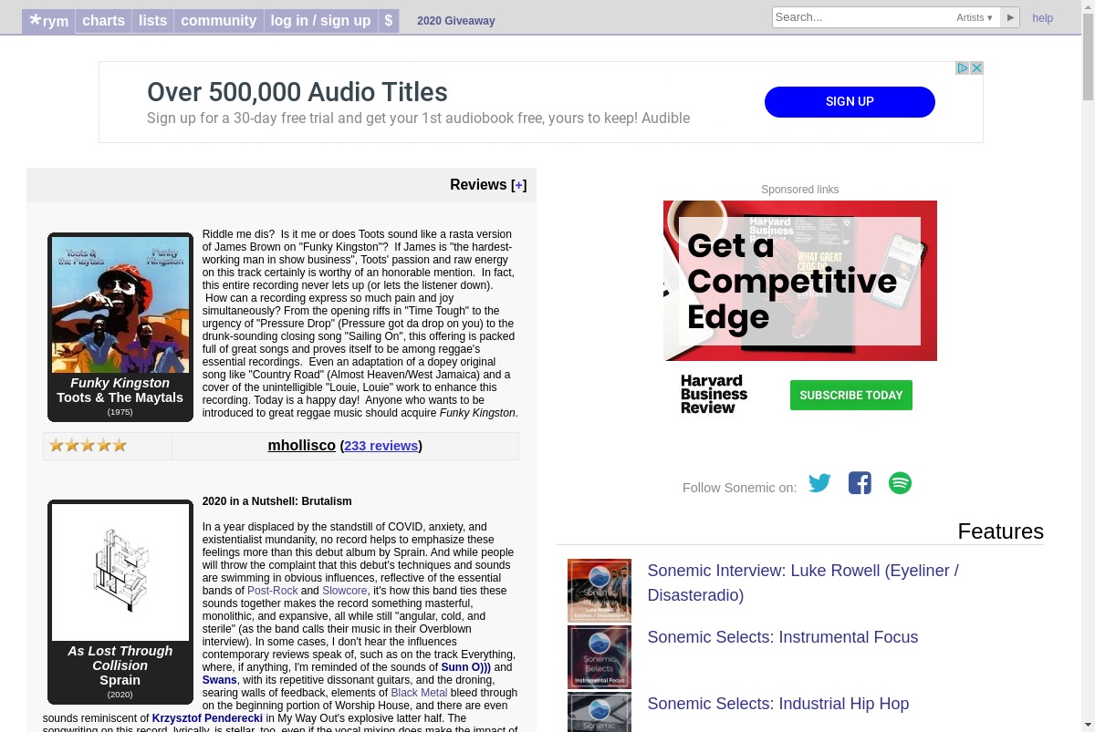Open As Lost Through Collision title link
The height and width of the screenshot is (732, 1095).
[120, 658]
